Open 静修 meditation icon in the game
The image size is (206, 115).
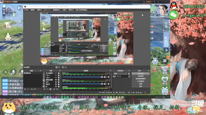tap(8, 37)
